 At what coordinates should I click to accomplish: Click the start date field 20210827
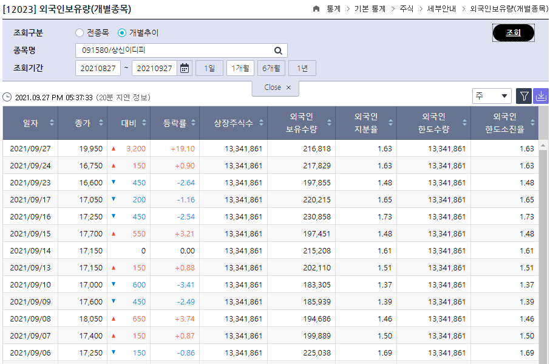point(98,68)
